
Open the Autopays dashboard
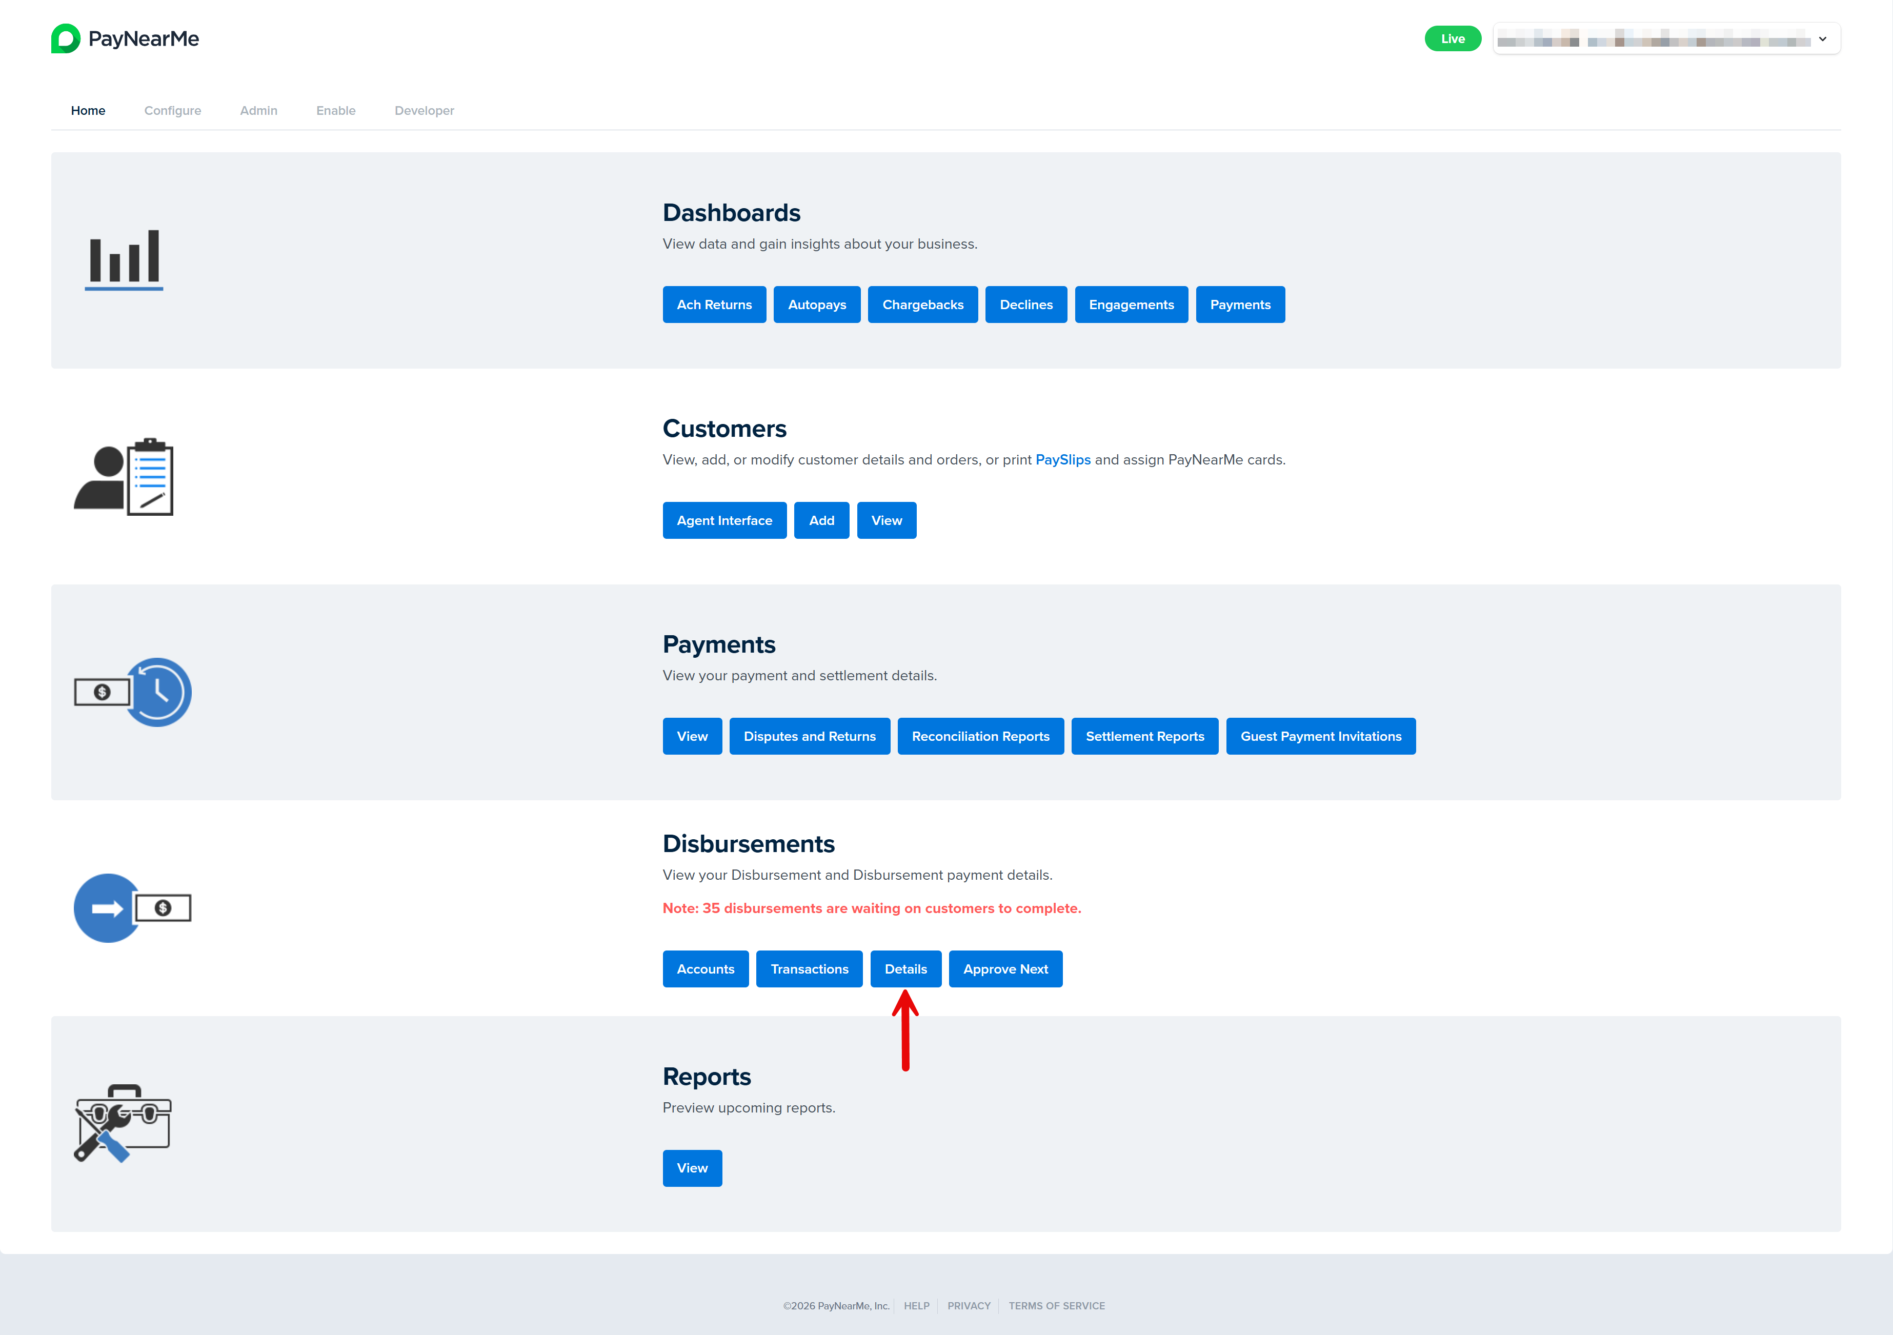point(817,304)
